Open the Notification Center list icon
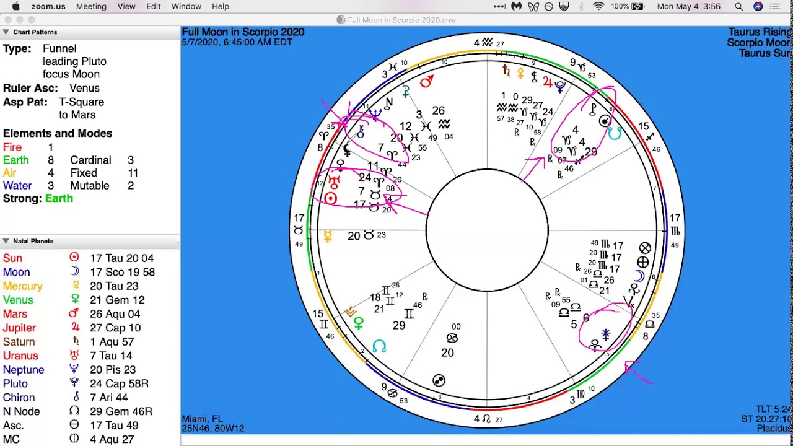The image size is (793, 446). [776, 6]
